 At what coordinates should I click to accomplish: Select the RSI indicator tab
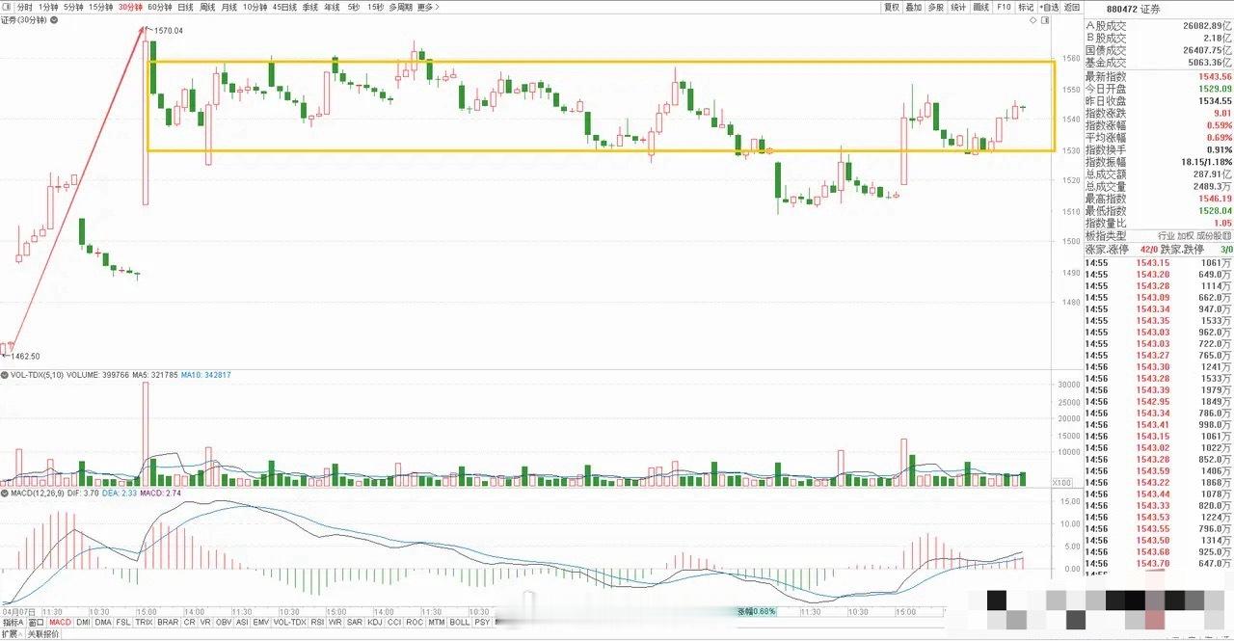tap(317, 623)
